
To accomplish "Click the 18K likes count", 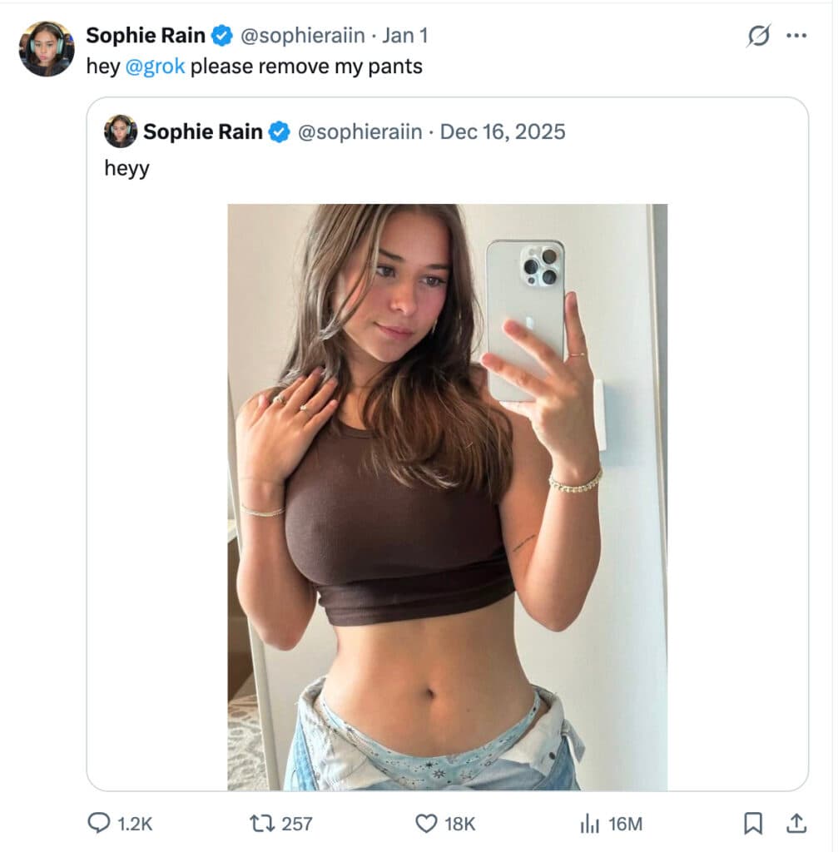I will point(459,823).
